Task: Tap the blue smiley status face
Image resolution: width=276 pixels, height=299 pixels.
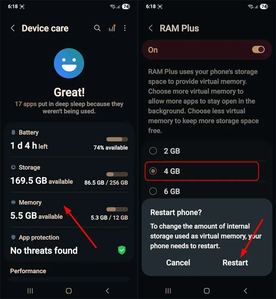Action: pos(69,63)
